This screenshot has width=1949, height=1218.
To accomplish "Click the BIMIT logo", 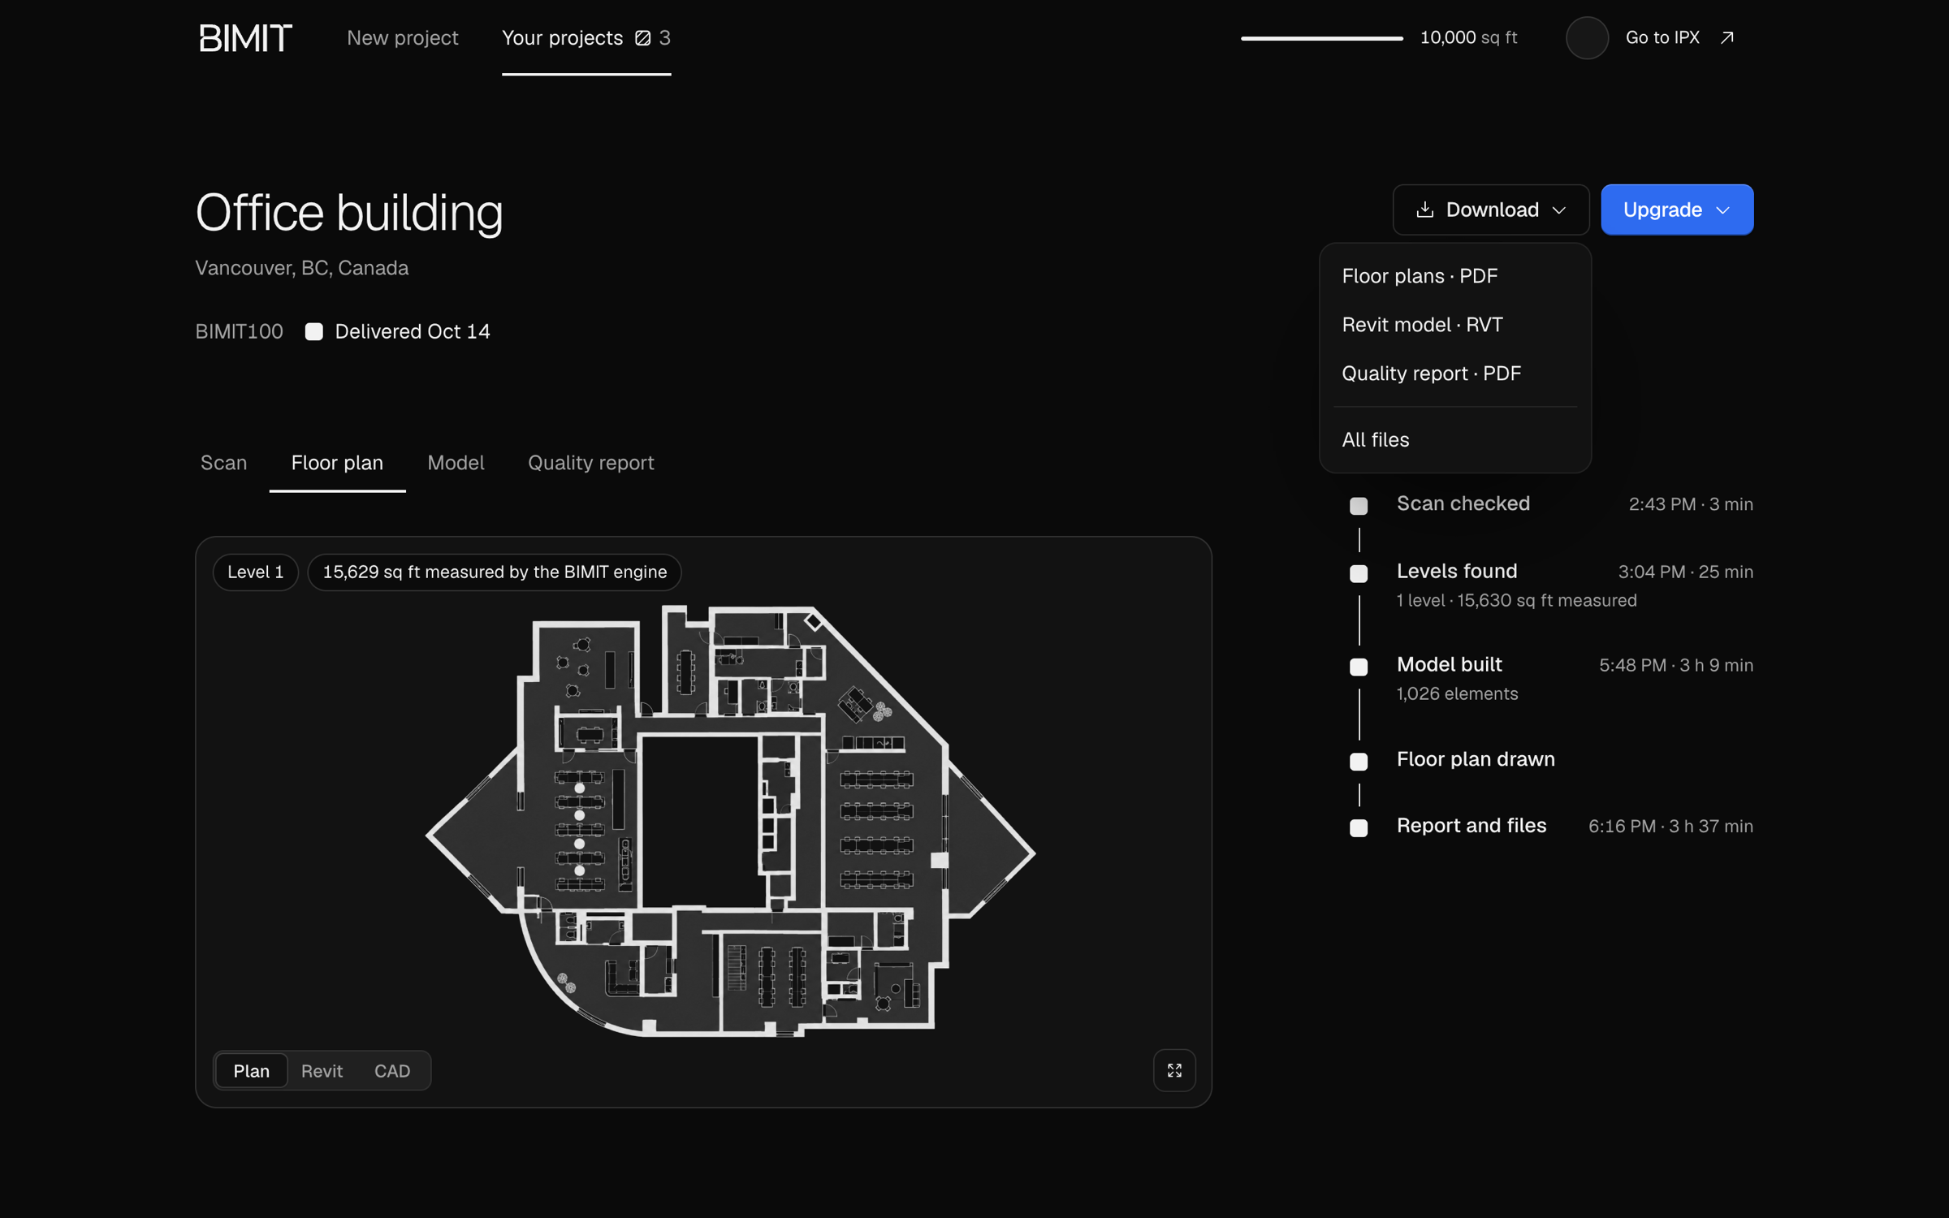I will coord(245,38).
